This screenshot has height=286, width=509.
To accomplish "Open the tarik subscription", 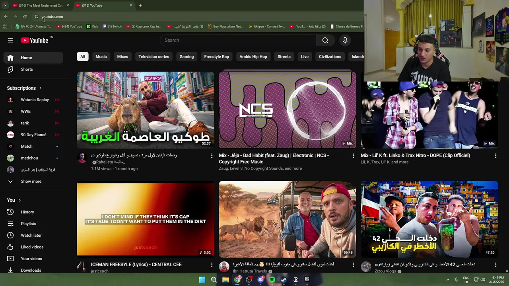I will (33, 123).
